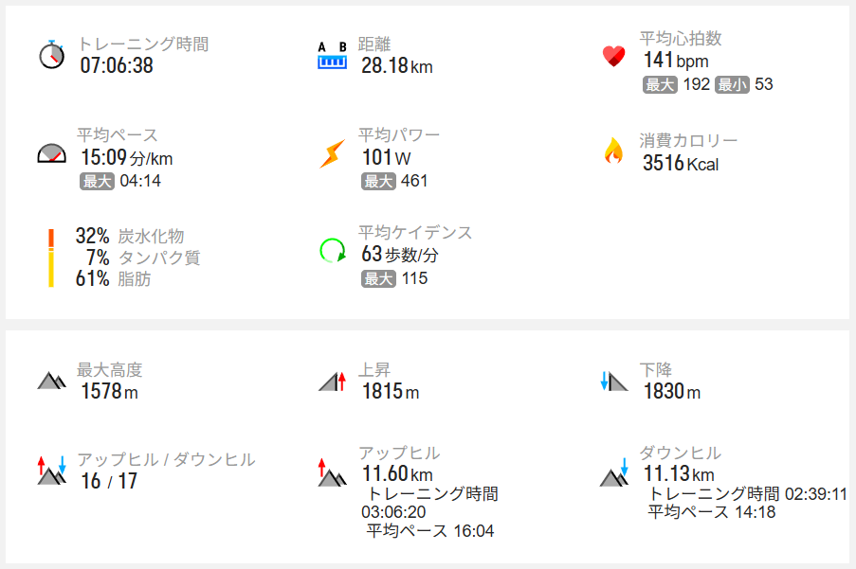Click the red heart rate icon
The width and height of the screenshot is (856, 569).
[x=613, y=56]
